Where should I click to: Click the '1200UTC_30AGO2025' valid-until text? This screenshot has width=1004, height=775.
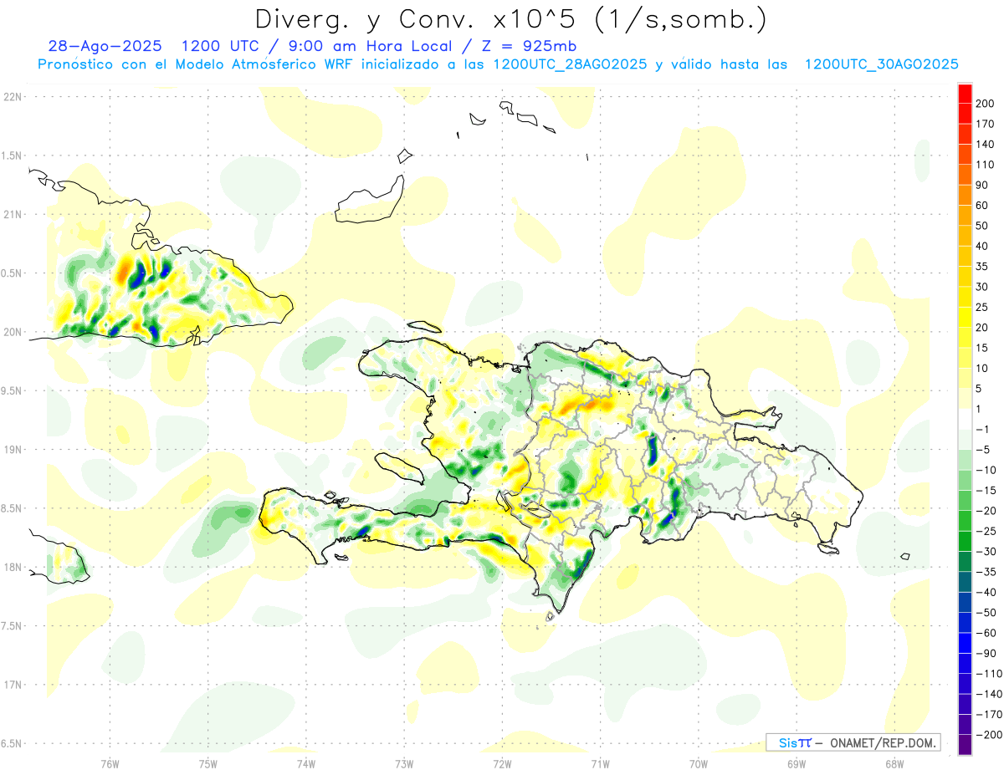pyautogui.click(x=881, y=64)
